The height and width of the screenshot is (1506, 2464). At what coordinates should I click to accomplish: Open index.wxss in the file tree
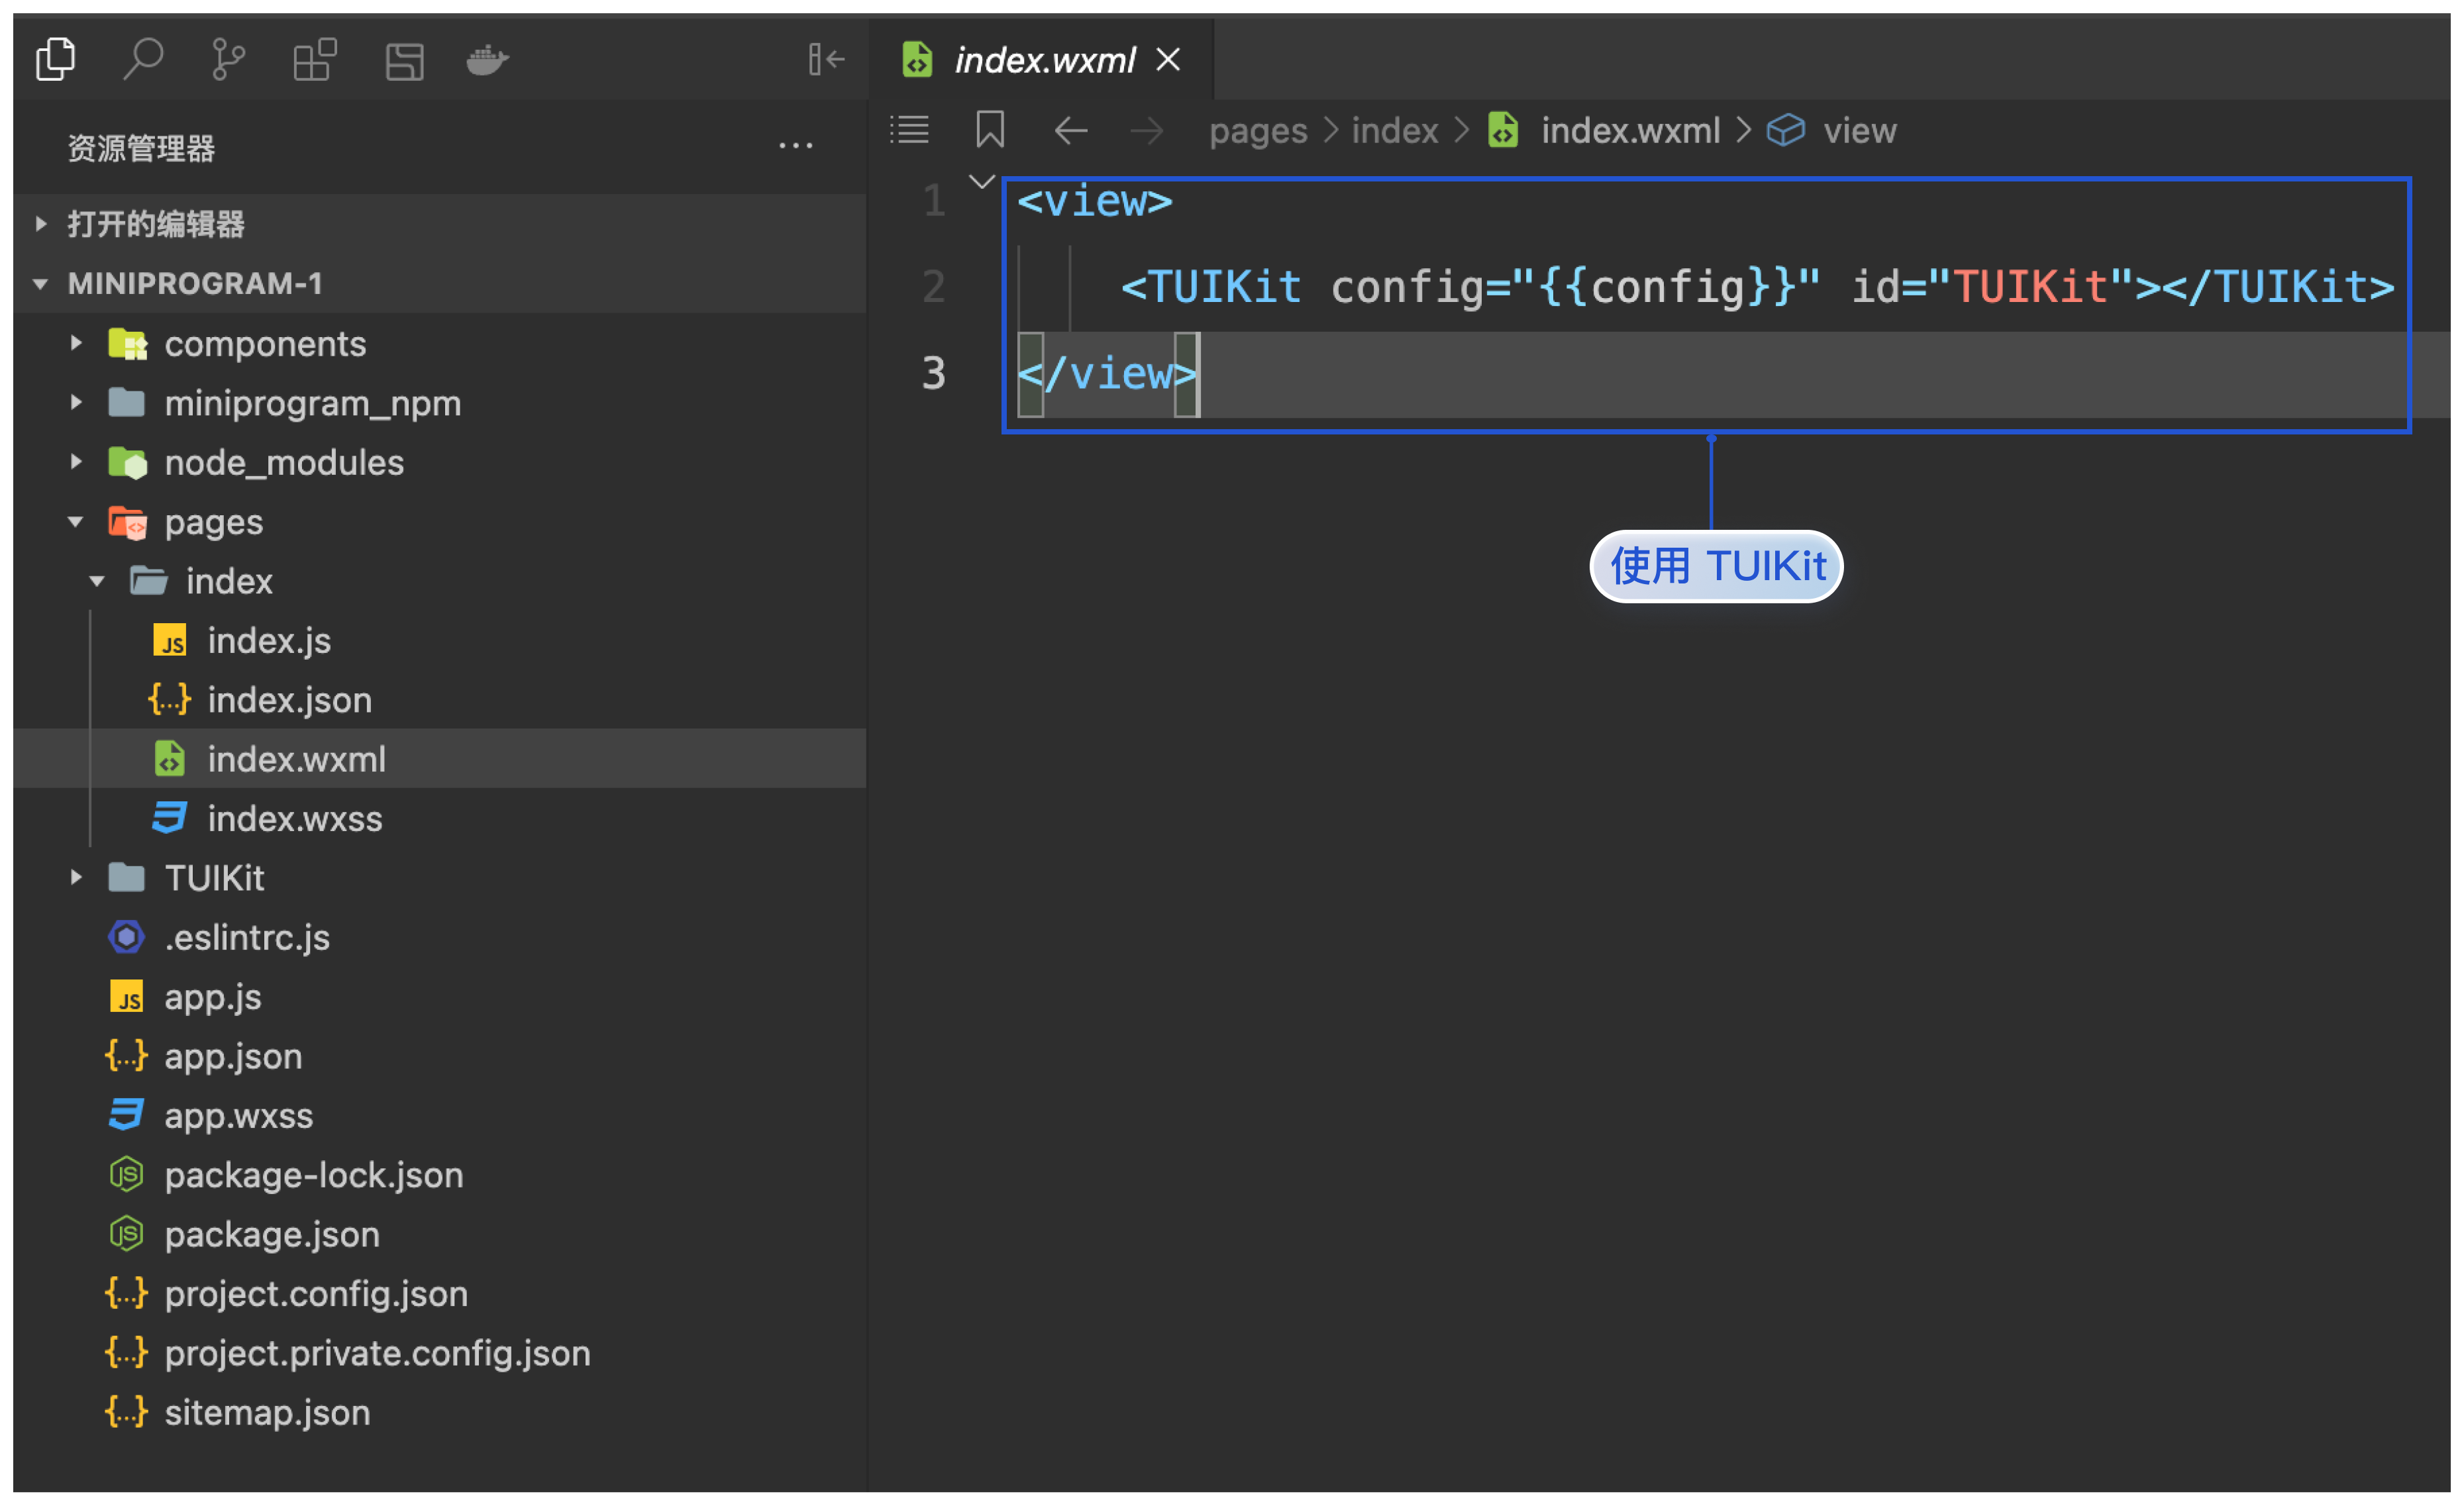[x=440, y=819]
